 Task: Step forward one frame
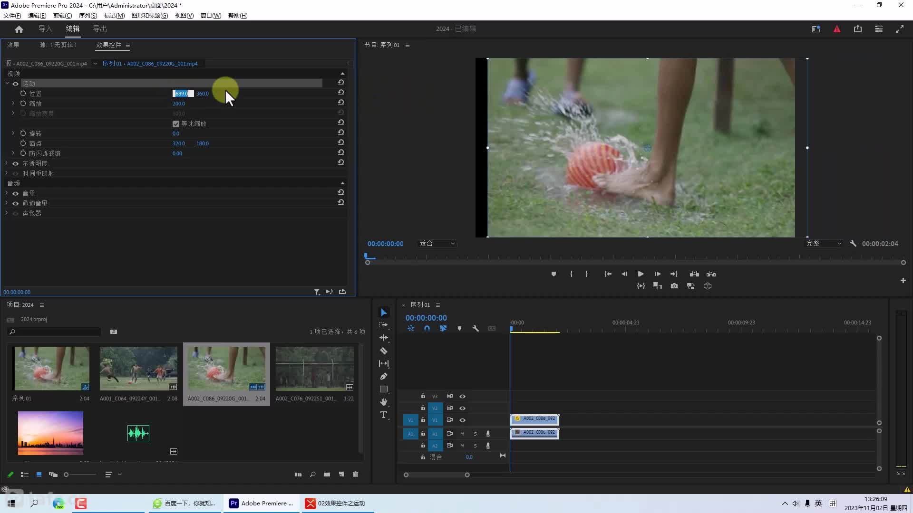click(658, 274)
